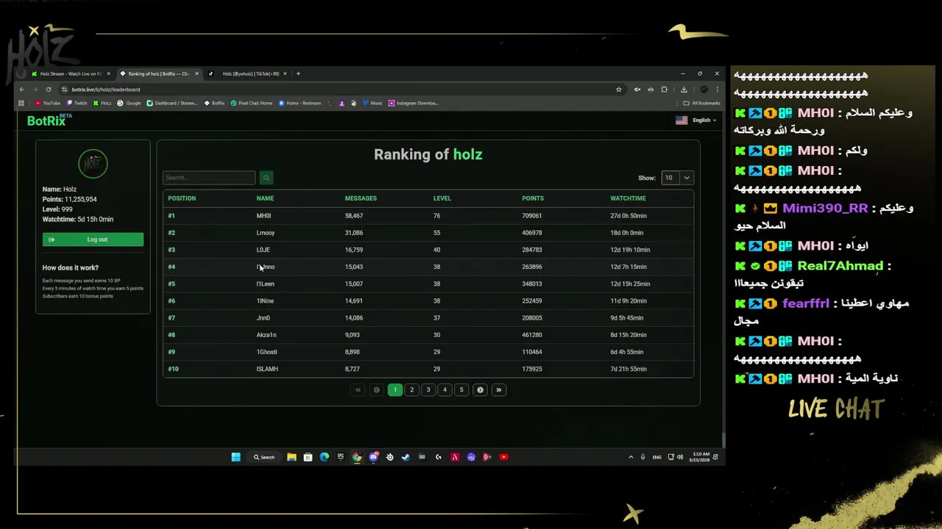Jump to last page double-arrow
942x529 pixels.
tap(498, 390)
